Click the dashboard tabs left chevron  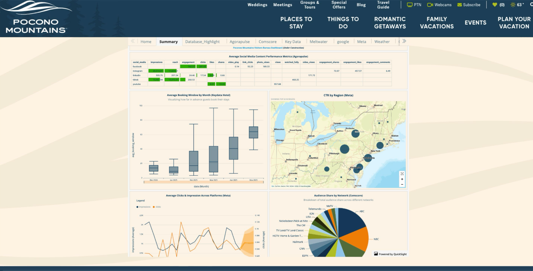pyautogui.click(x=133, y=41)
